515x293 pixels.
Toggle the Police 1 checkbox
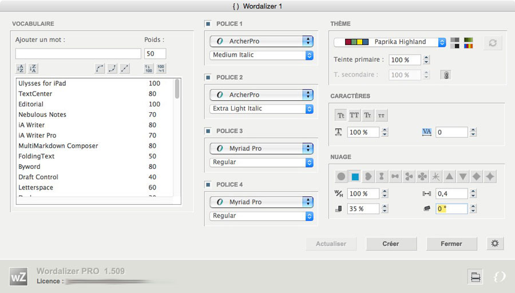208,23
